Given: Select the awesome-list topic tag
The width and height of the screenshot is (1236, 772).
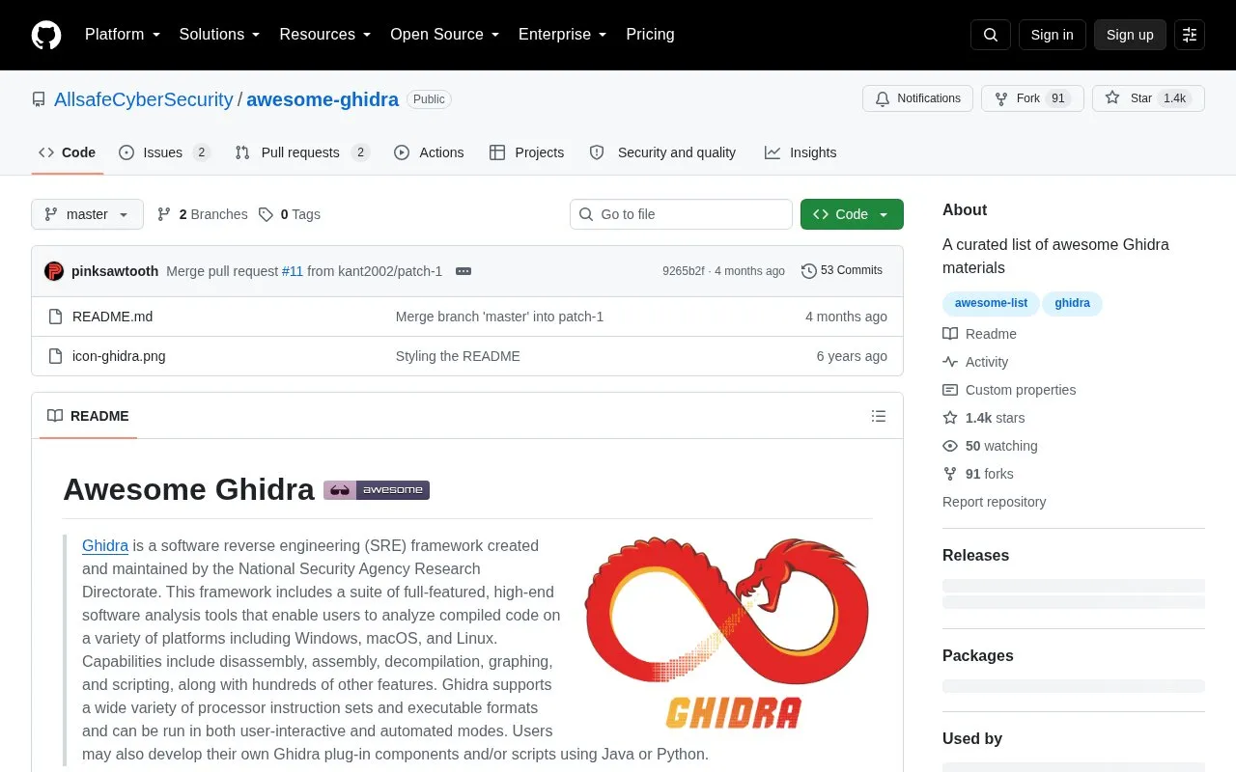Looking at the screenshot, I should point(991,303).
